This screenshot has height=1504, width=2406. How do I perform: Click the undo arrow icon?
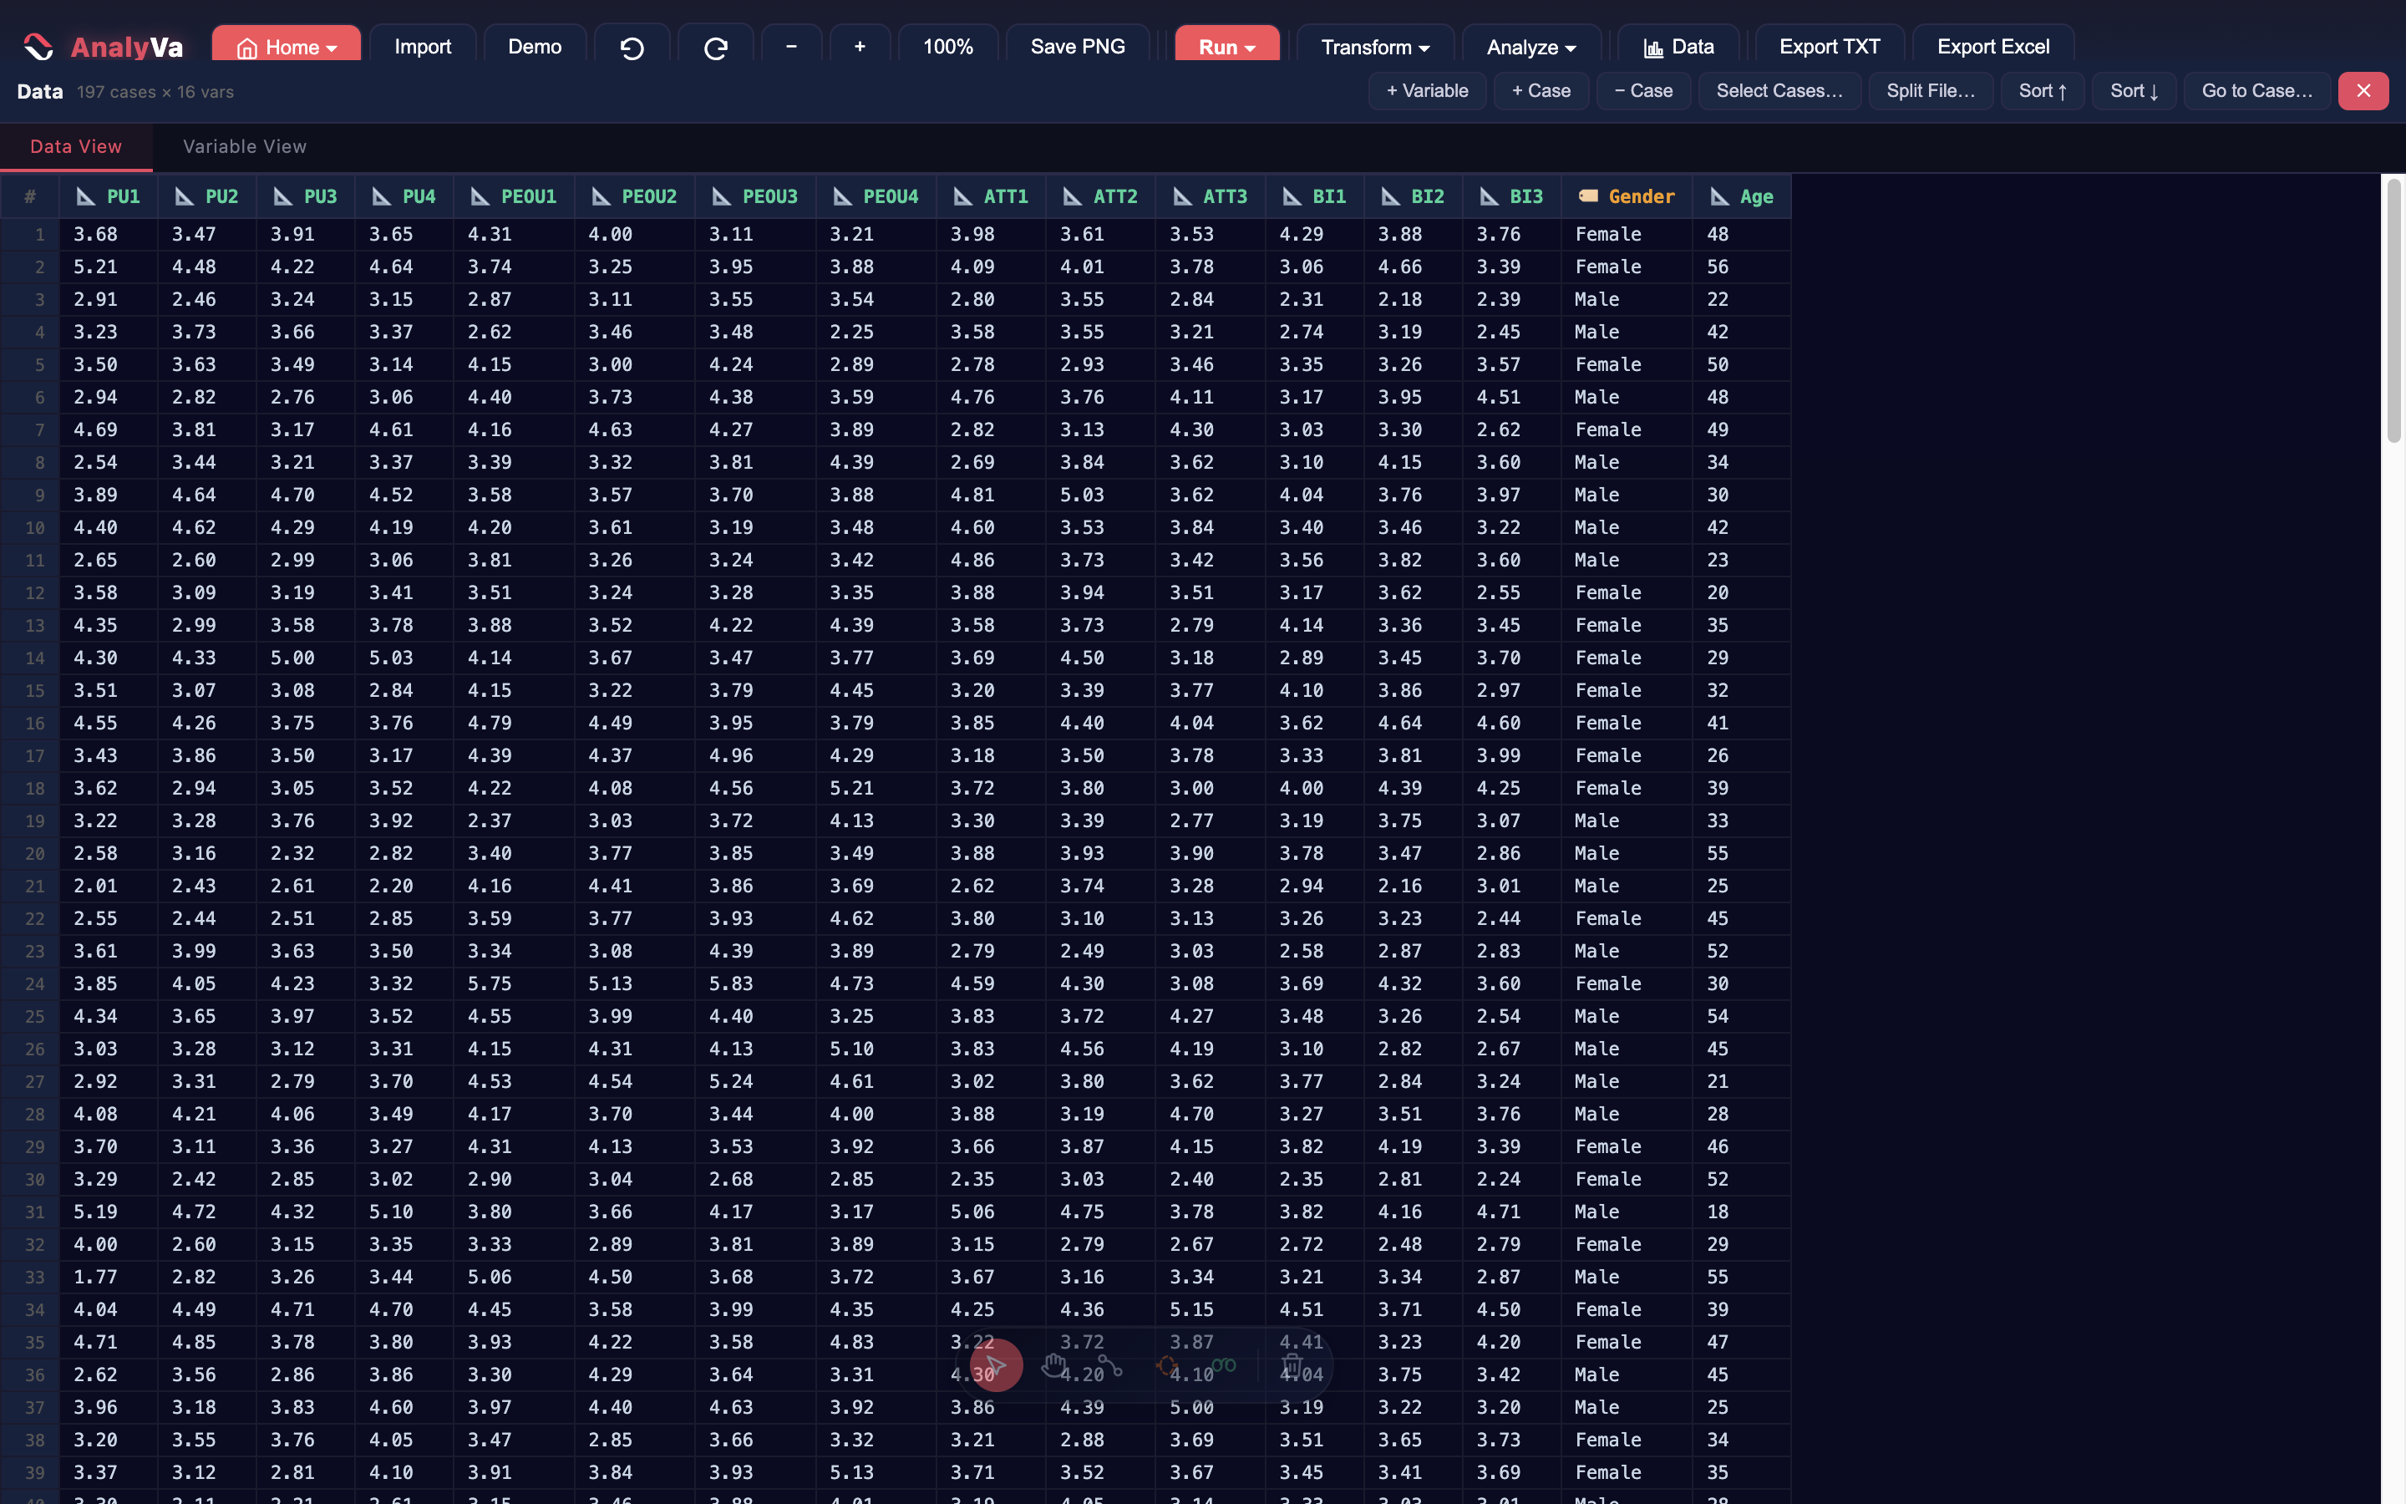[x=632, y=47]
